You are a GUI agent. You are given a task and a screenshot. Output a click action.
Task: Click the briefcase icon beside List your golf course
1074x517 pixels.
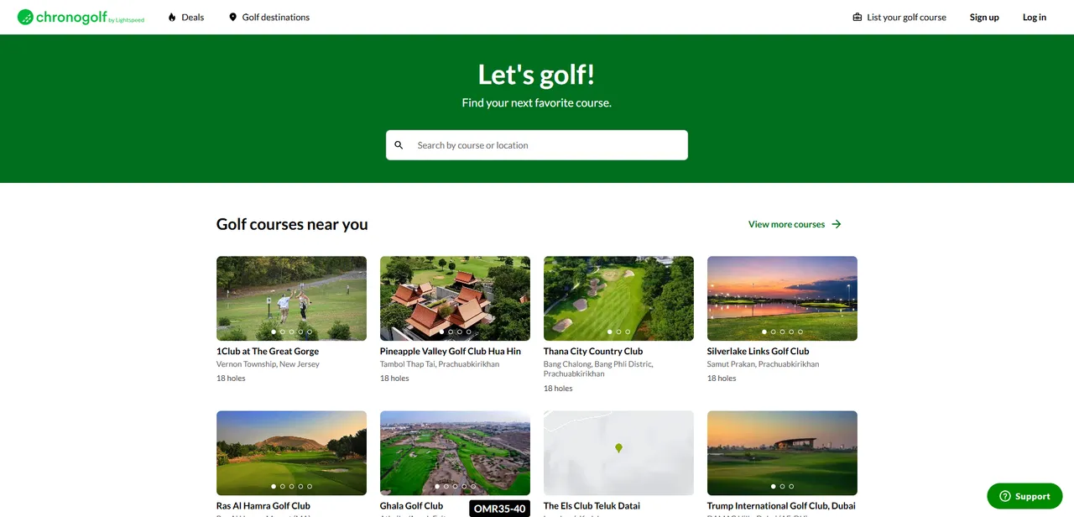pyautogui.click(x=858, y=17)
